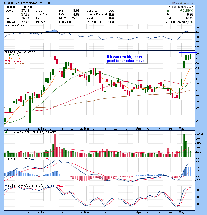Select the Low value 36.87
Screen dimensions: 207x215
[x=25, y=18]
